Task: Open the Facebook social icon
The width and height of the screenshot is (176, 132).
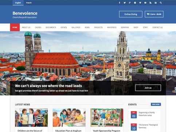Action: (120, 3)
